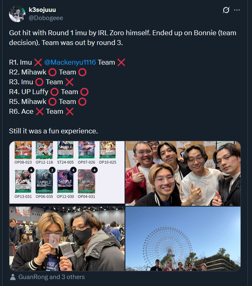
Task: Click the red X emoji next to R6 Ace
Action: click(x=40, y=111)
